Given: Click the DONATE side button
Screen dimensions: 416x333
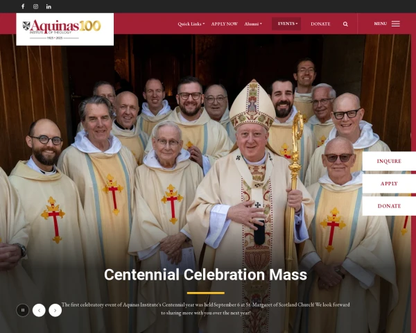Looking at the screenshot, I should click(389, 206).
